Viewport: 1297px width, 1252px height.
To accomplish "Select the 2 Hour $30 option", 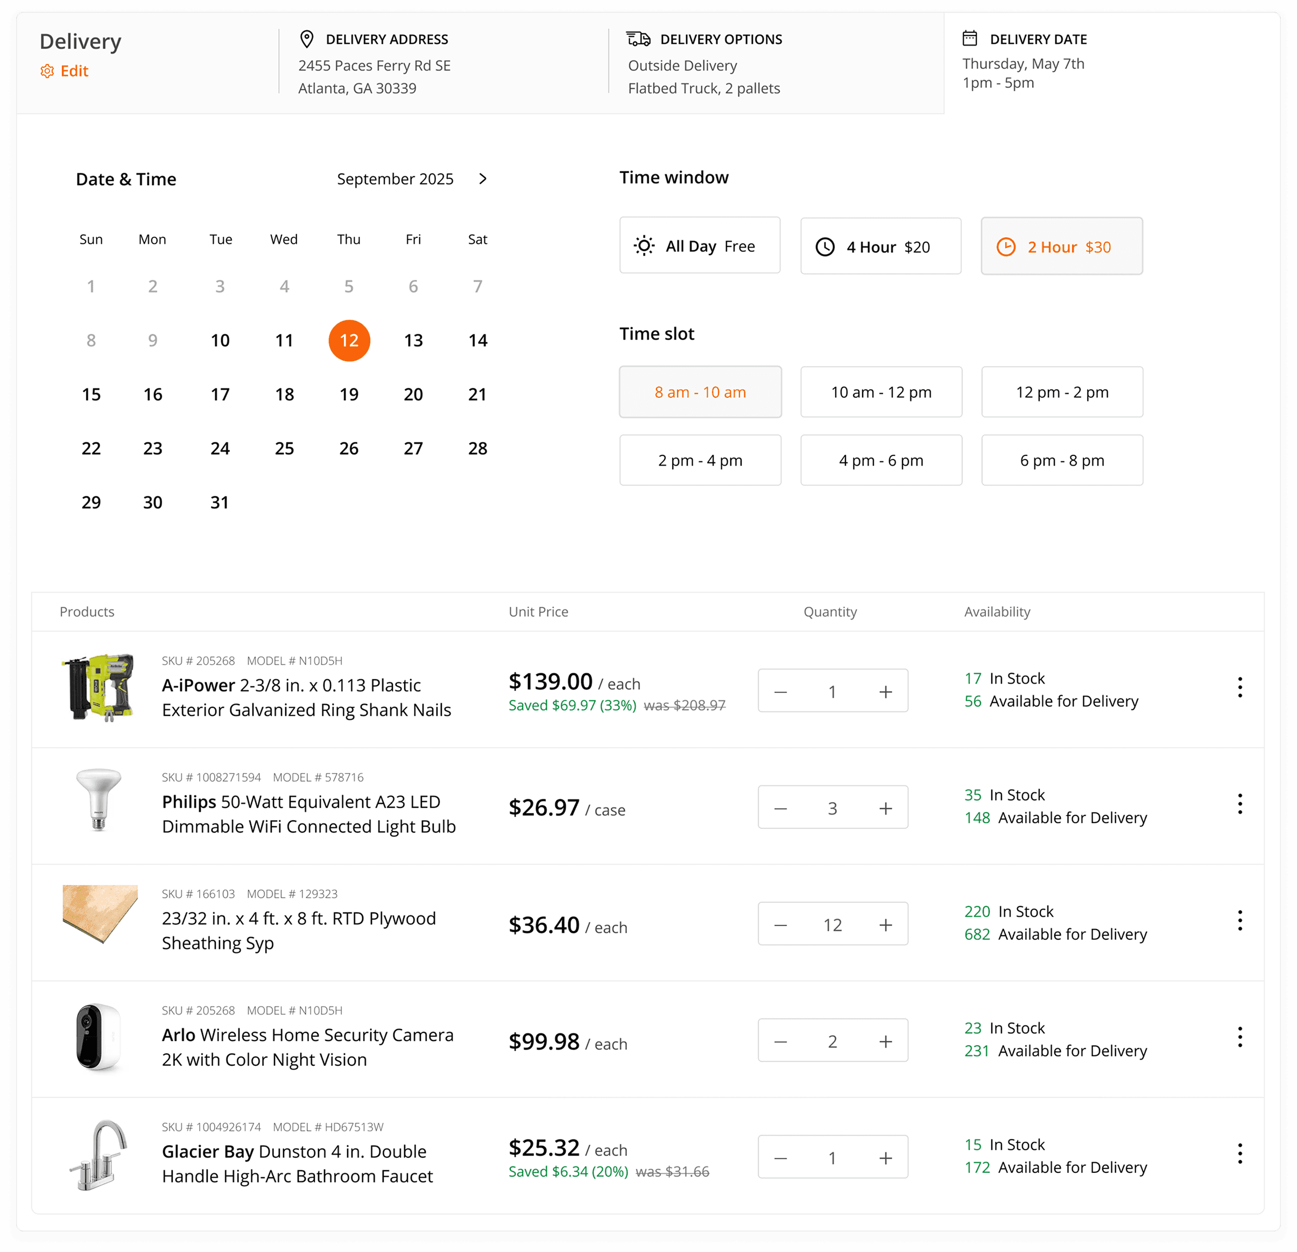I will (x=1061, y=247).
